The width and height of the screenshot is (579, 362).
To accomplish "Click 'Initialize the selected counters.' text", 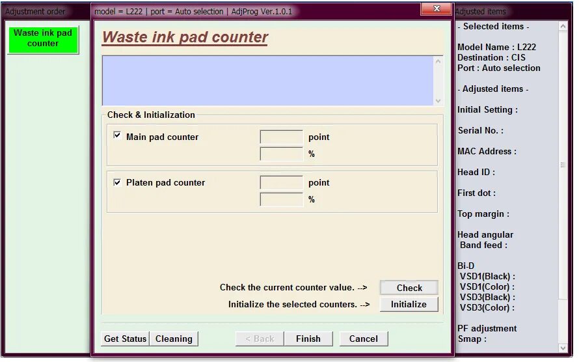I will [x=293, y=304].
